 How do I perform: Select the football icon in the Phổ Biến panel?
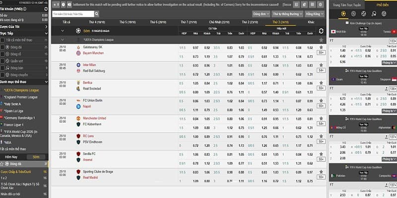[343, 14]
